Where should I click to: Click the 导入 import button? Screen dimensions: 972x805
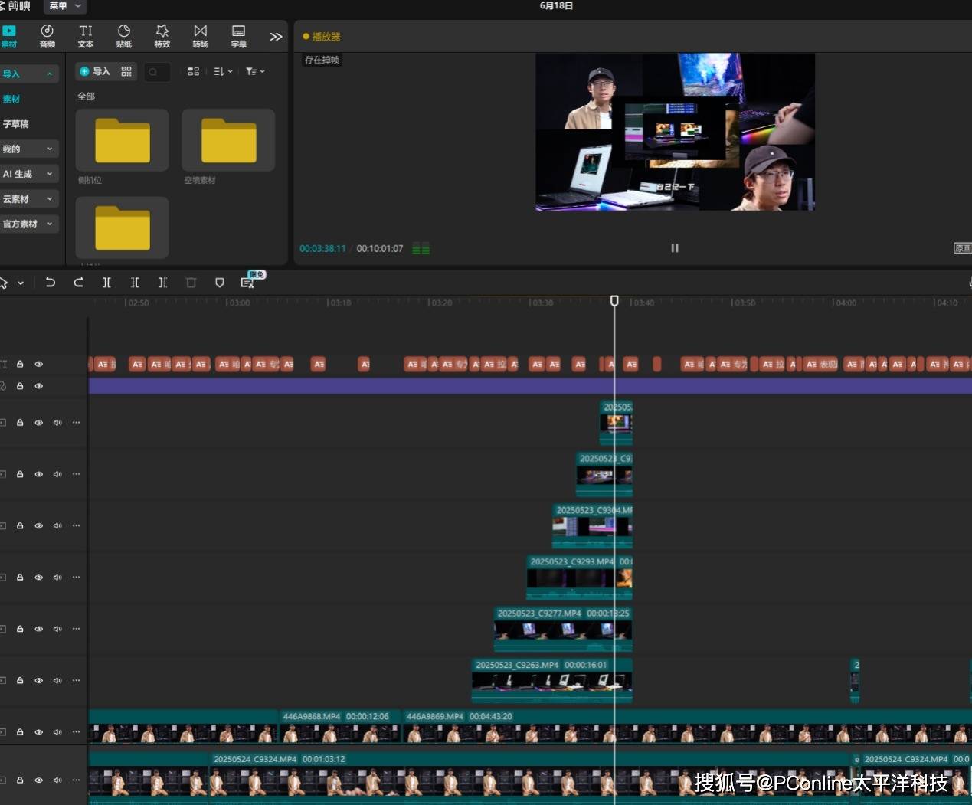coord(95,71)
